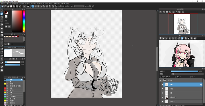Select the Text tool
The image size is (205, 106).
(2, 56)
